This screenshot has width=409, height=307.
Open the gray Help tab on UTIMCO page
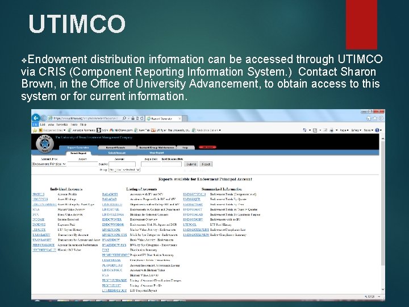tap(185, 148)
